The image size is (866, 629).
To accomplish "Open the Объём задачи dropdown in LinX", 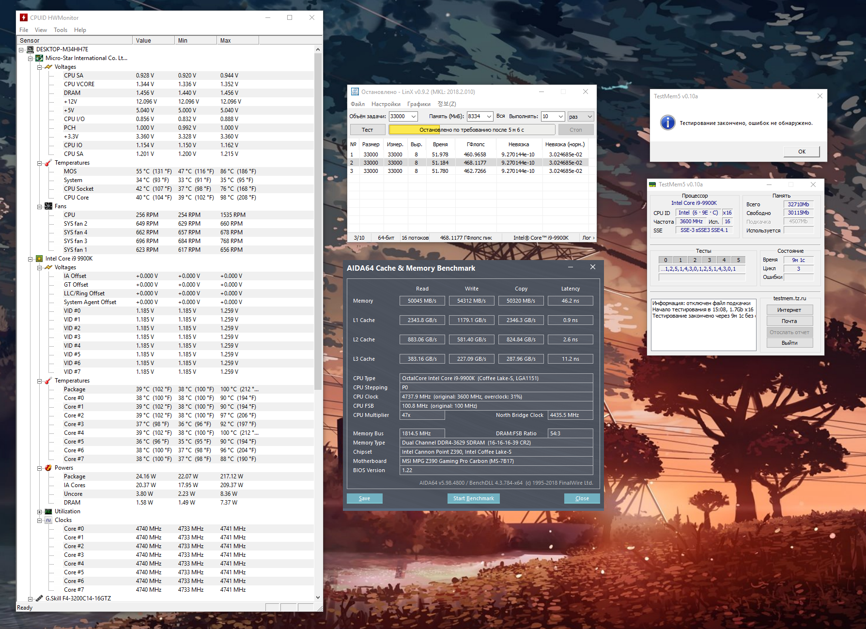I will [x=414, y=116].
